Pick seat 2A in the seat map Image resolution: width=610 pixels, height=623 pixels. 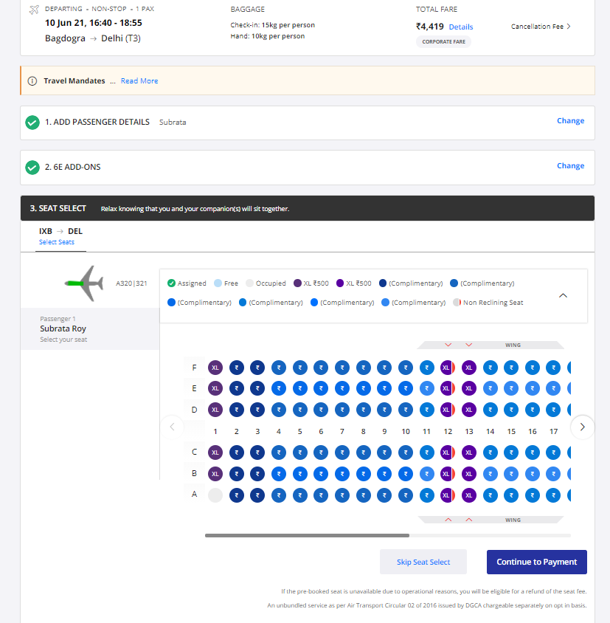point(237,495)
